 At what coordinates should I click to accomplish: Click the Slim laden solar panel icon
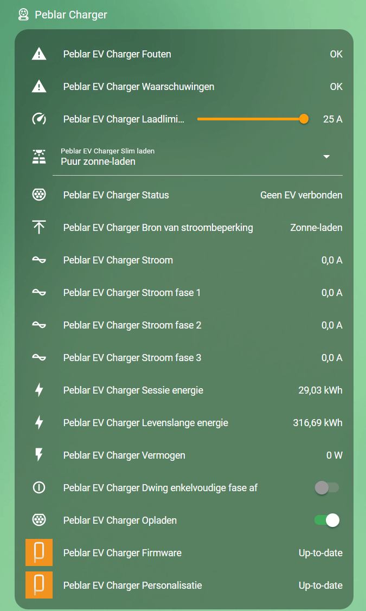click(39, 157)
